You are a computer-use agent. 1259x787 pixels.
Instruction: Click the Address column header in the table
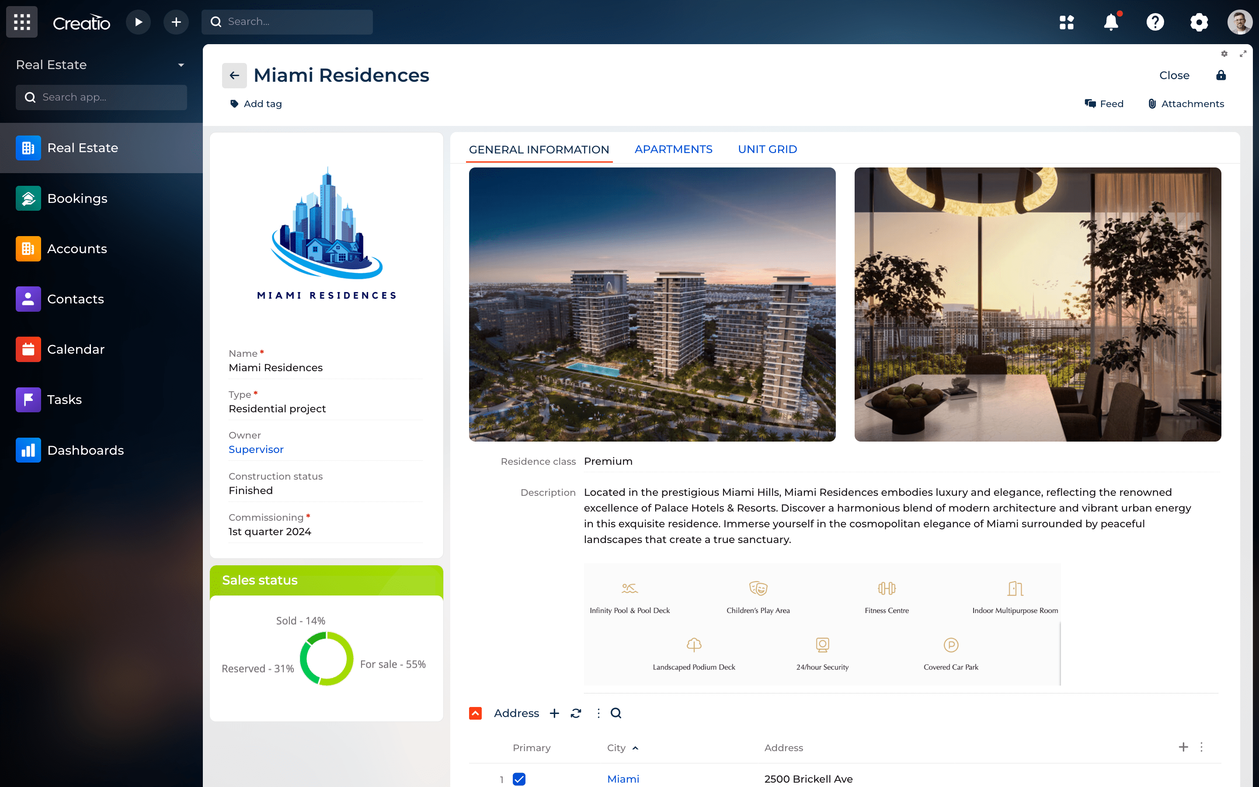tap(783, 748)
